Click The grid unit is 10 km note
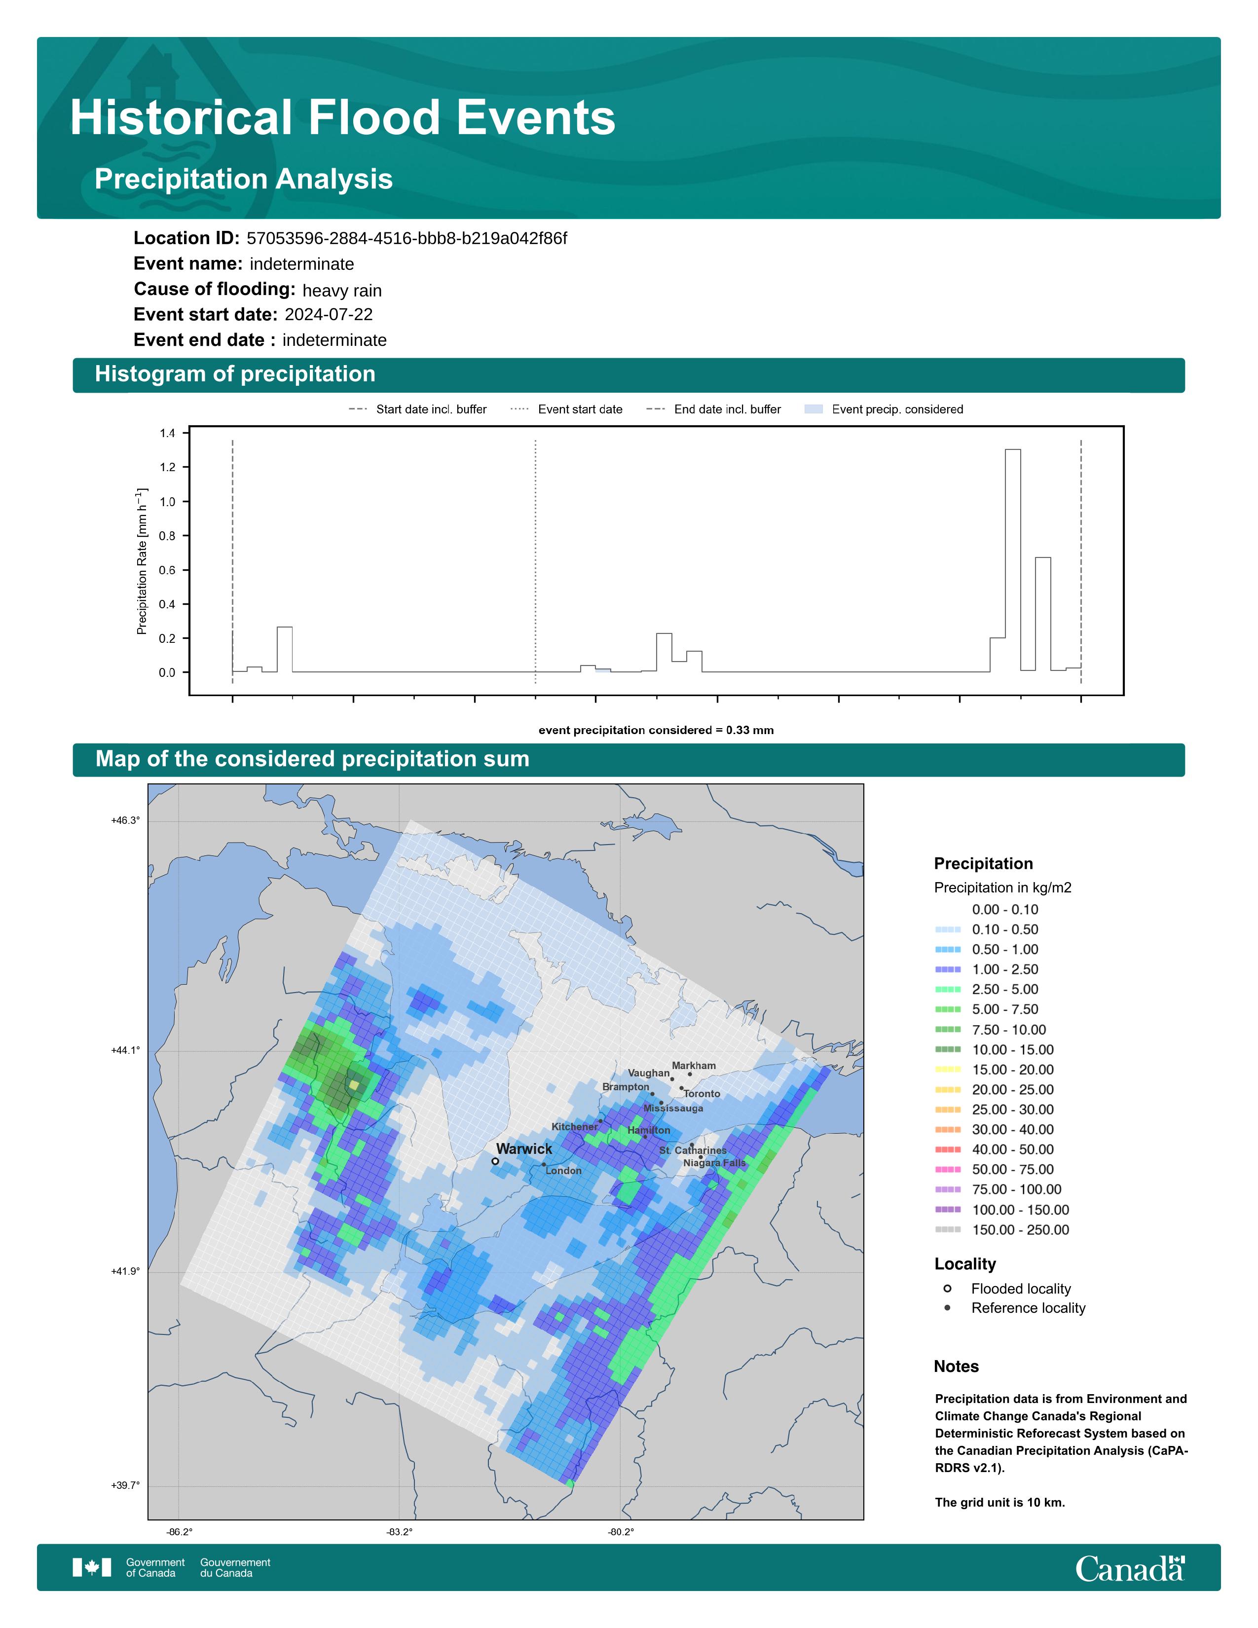The image size is (1258, 1628). [1000, 1503]
